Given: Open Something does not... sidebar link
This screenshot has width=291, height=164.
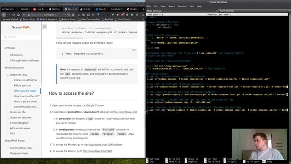Looking at the screenshot, I should click(x=26, y=107).
